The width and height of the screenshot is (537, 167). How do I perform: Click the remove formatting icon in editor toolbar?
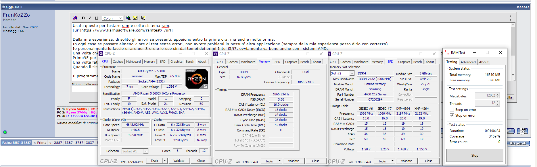[x=75, y=18]
